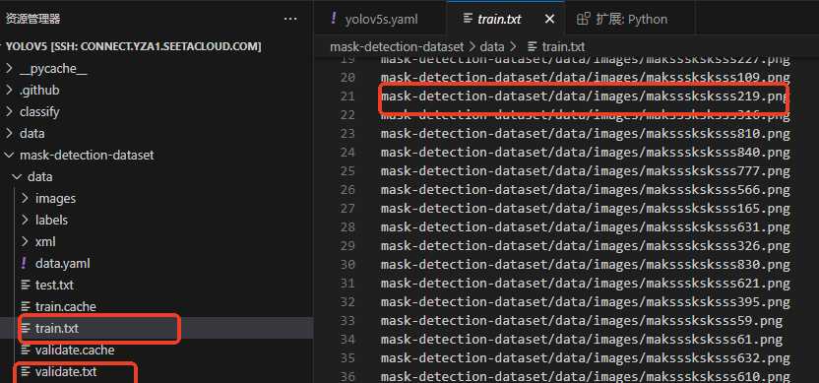
Task: Collapse the mask-detection-dataset folder
Action: tap(9, 156)
